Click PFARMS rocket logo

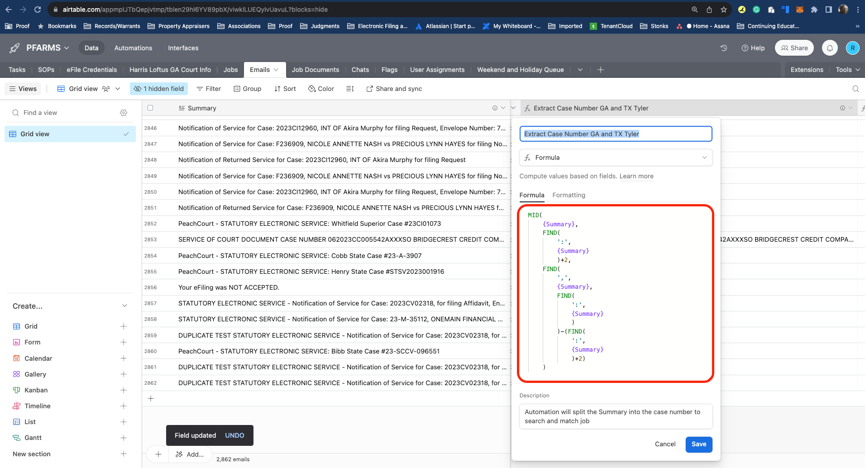pyautogui.click(x=15, y=48)
